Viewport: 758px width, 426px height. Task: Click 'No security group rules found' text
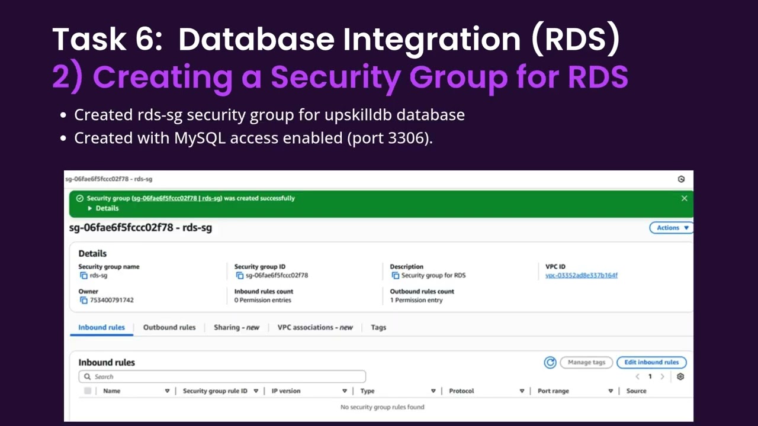pyautogui.click(x=383, y=407)
